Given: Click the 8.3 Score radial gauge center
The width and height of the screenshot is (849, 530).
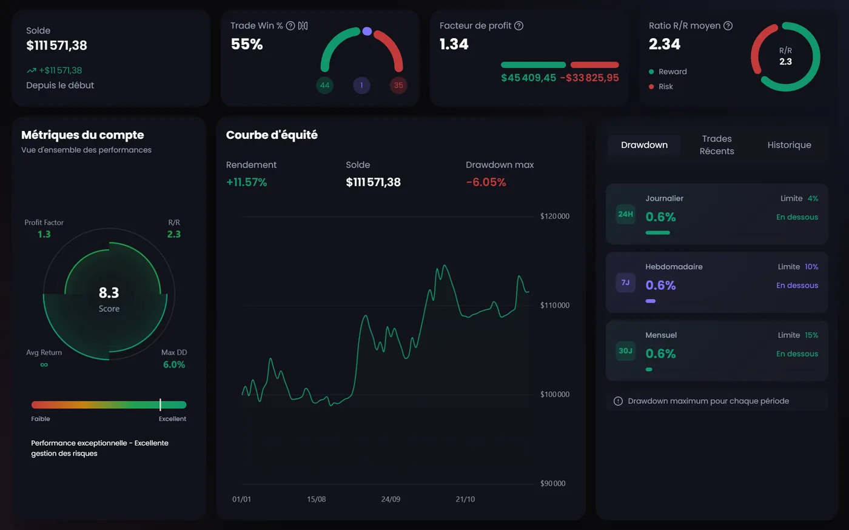Looking at the screenshot, I should [x=109, y=294].
